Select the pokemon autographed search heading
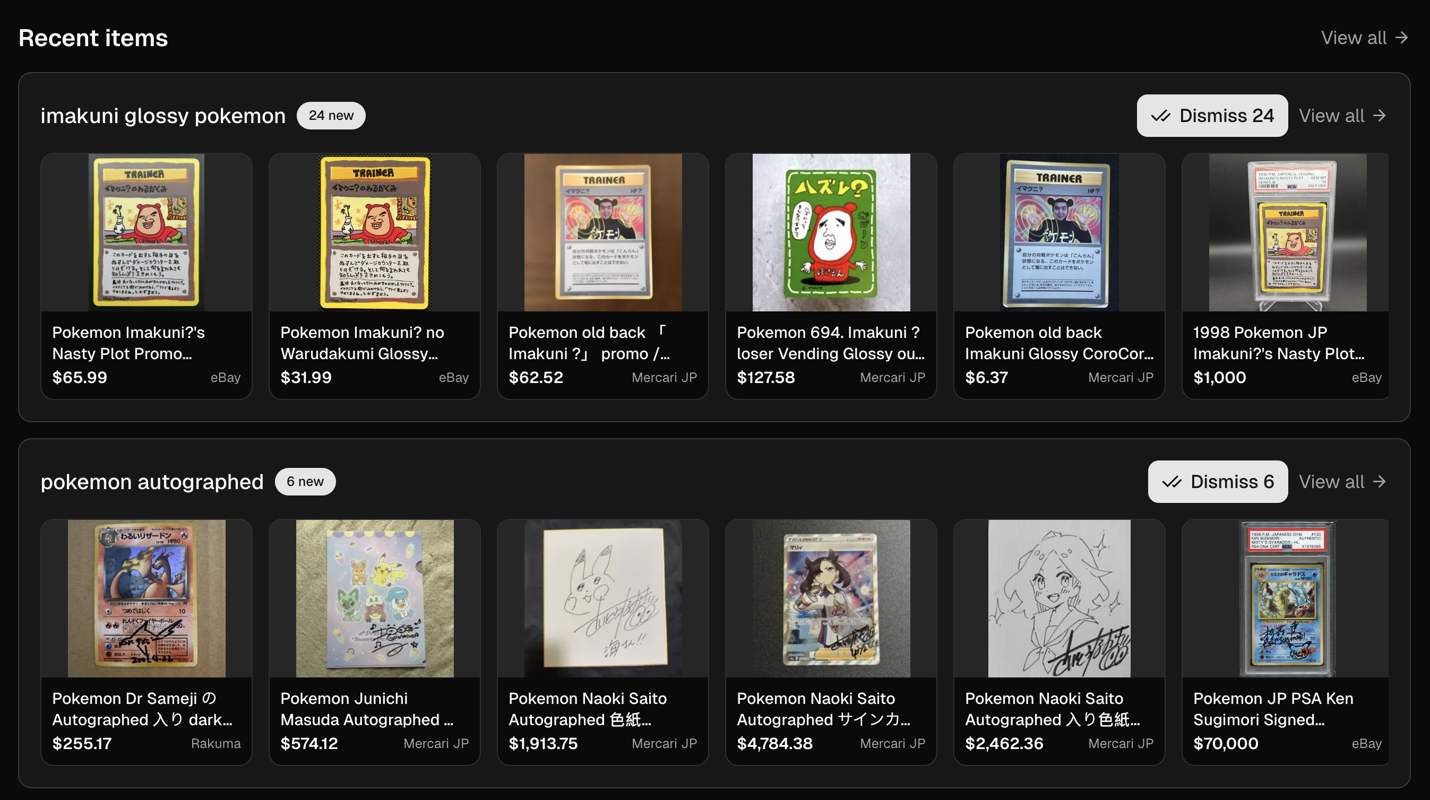This screenshot has height=800, width=1430. (x=152, y=482)
